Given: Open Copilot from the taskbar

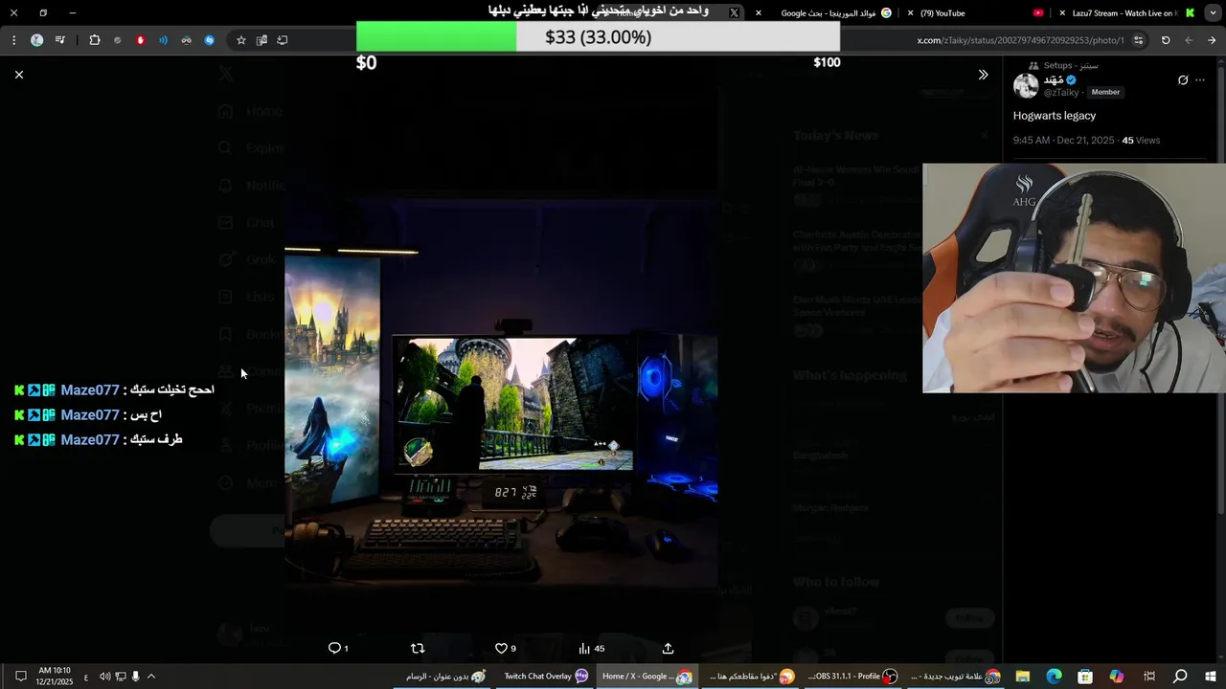Looking at the screenshot, I should click(1117, 677).
